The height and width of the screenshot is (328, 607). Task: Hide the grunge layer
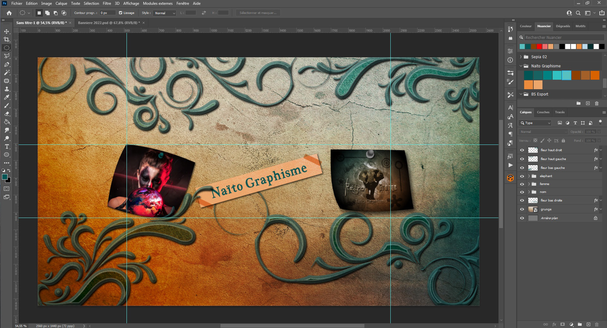point(522,209)
